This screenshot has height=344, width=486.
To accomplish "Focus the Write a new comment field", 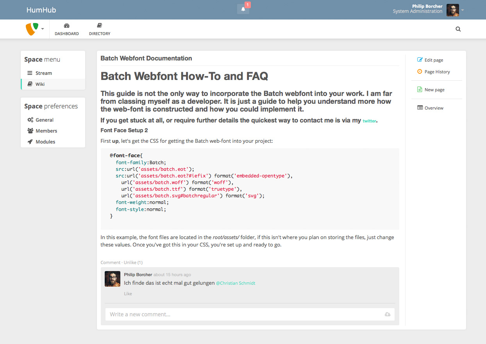I will 250,314.
